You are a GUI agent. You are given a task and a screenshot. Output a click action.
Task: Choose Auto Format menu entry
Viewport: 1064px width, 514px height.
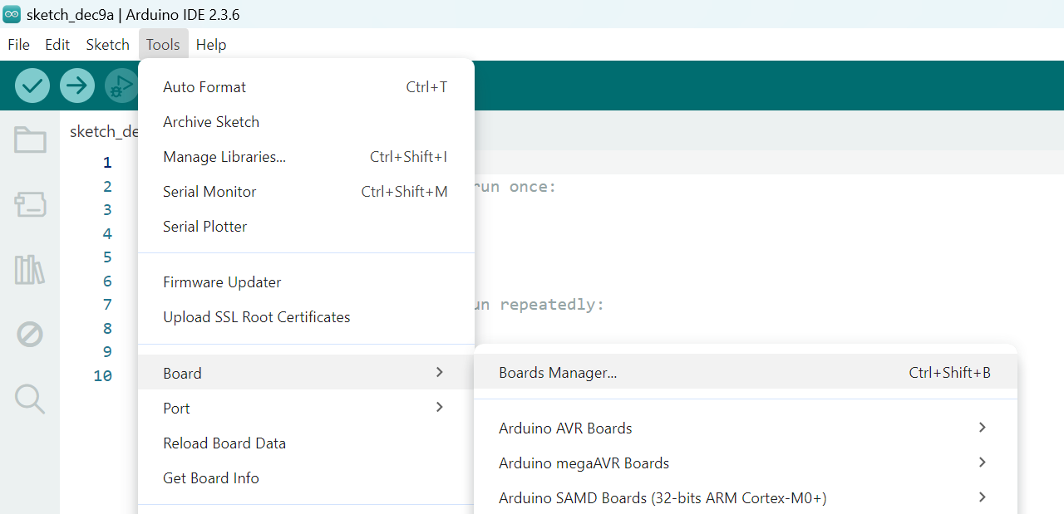(204, 87)
